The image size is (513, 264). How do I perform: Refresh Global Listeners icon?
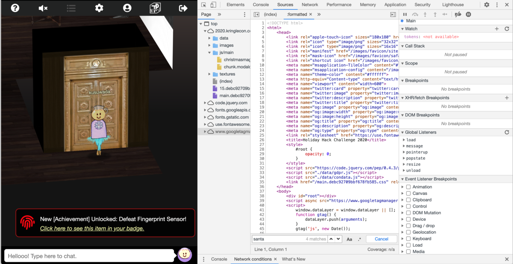507,132
